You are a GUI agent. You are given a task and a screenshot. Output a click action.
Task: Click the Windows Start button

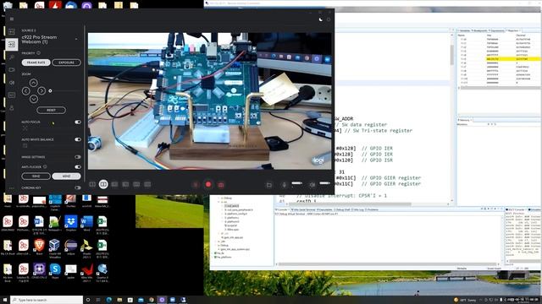point(5,300)
